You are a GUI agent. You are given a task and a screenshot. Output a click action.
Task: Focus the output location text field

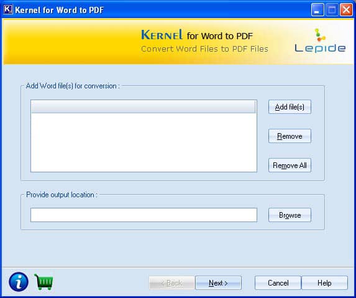point(144,215)
